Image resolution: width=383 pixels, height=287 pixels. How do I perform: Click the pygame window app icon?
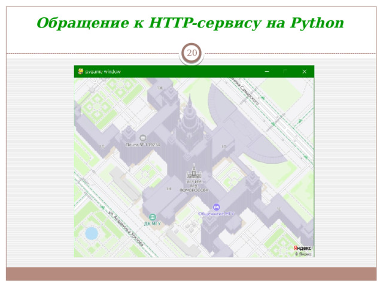pos(81,71)
